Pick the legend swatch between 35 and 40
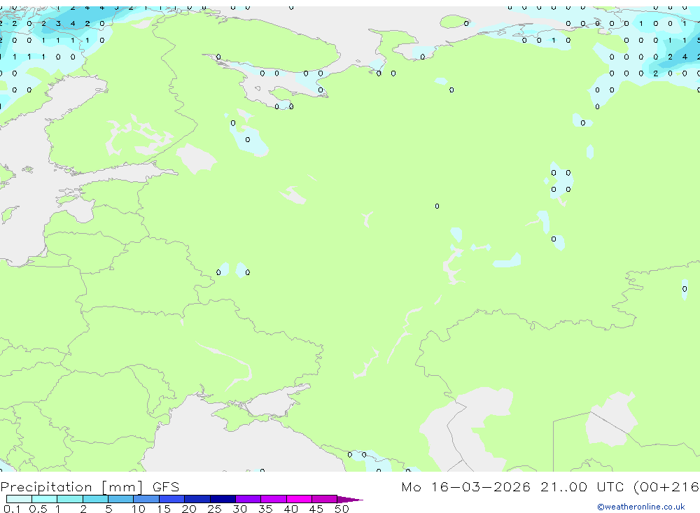The height and width of the screenshot is (513, 700). coord(274,499)
